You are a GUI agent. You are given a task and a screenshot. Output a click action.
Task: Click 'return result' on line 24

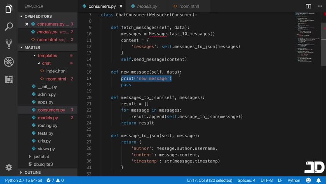tap(137, 123)
